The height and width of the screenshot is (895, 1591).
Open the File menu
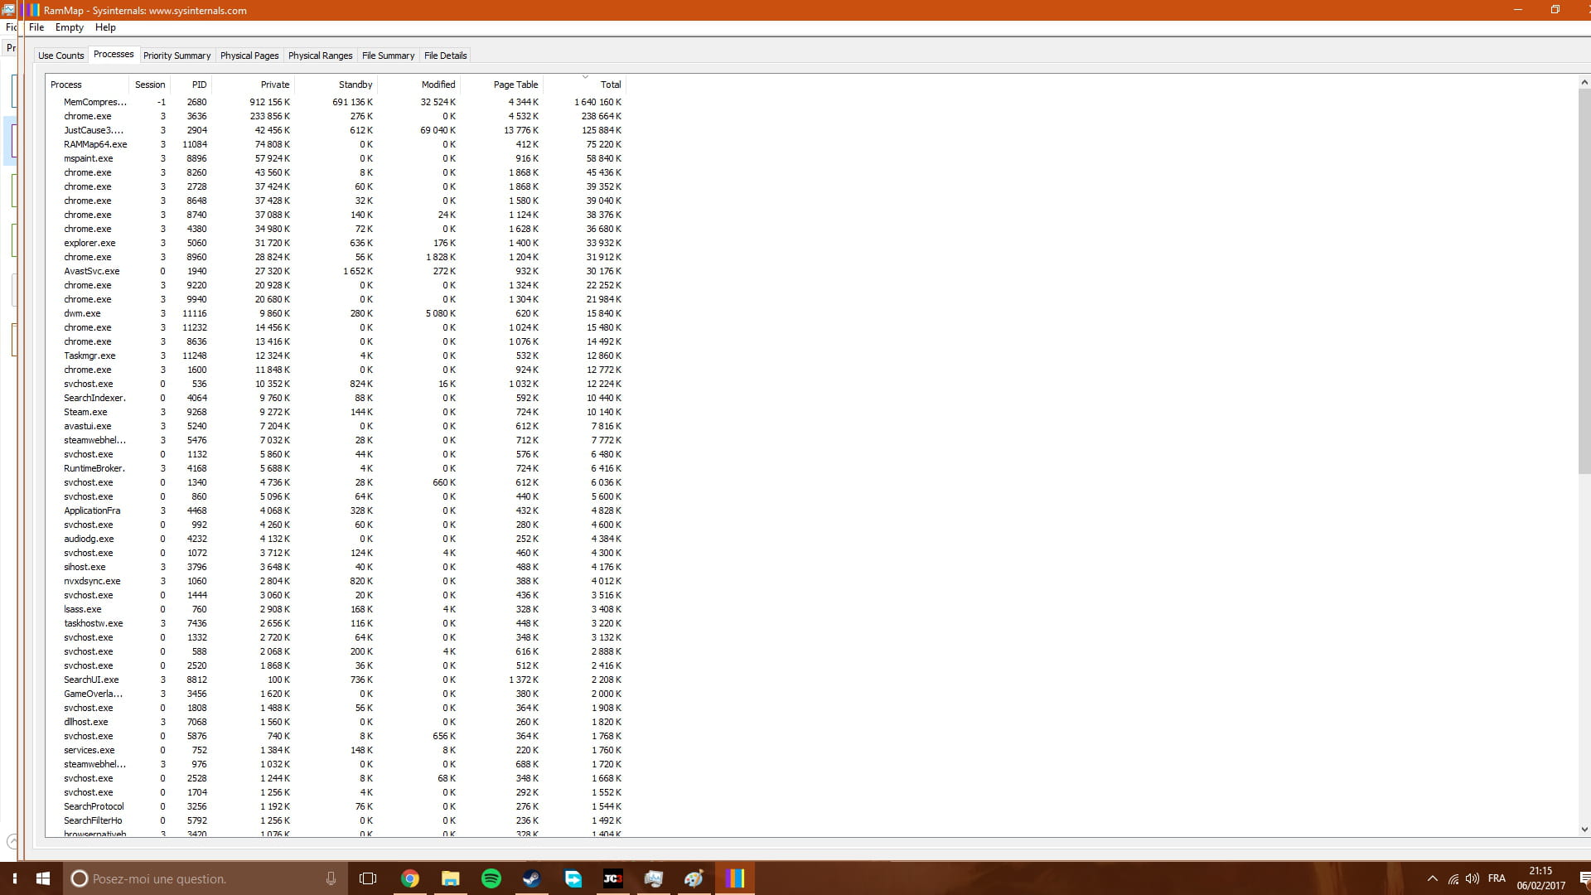(x=36, y=27)
